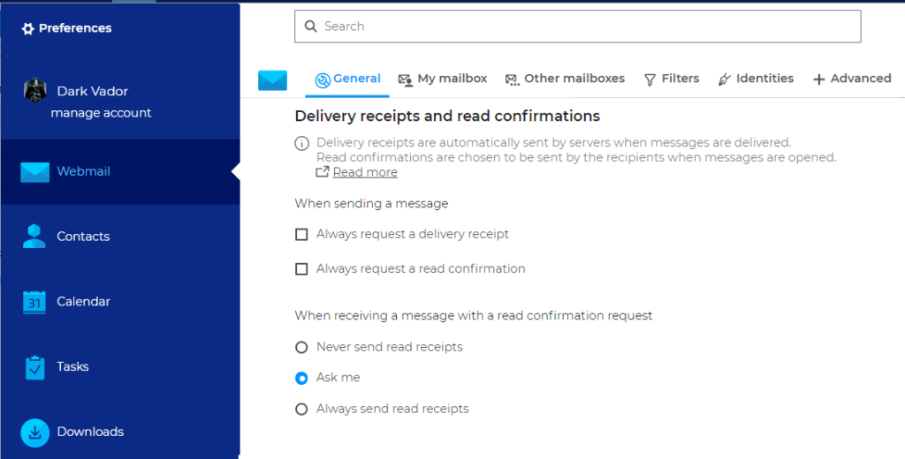Click the info icon near delivery receipts text
The height and width of the screenshot is (459, 905).
(x=301, y=143)
